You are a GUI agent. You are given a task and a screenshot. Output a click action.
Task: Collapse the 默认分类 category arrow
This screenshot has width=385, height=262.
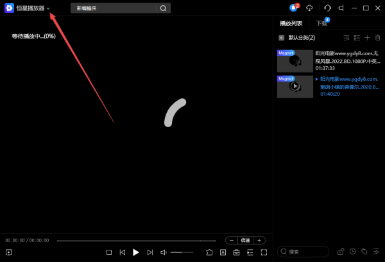point(281,38)
